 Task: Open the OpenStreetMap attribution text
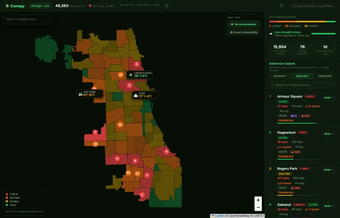coord(238,215)
